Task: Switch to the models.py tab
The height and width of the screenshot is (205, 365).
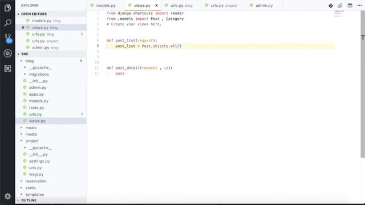Action: [x=106, y=6]
